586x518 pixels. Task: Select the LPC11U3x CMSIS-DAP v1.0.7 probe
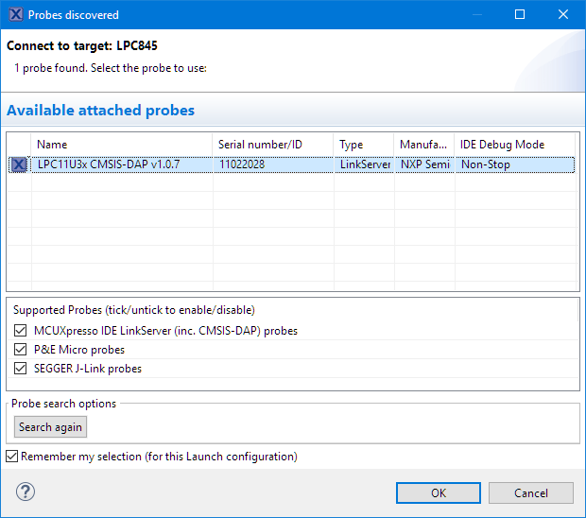[121, 164]
